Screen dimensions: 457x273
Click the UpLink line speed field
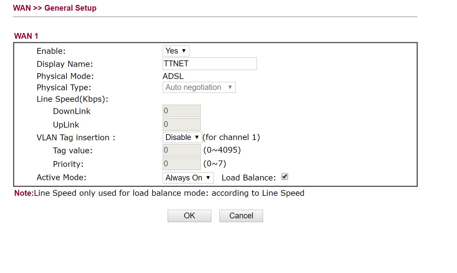[182, 124]
